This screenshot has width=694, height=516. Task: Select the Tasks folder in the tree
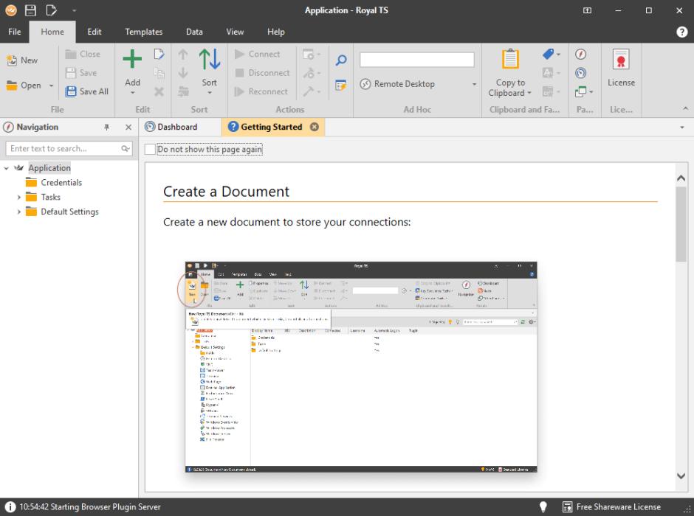[x=50, y=197]
